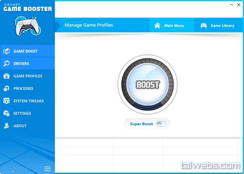Click the System Tweaks icon

(x=6, y=101)
